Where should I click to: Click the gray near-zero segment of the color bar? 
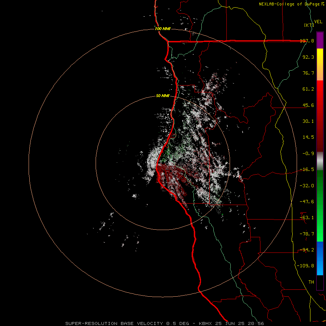[x=320, y=161]
